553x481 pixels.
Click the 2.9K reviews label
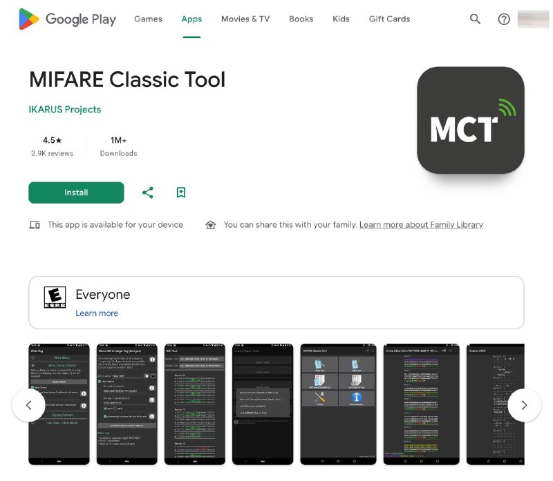coord(53,153)
